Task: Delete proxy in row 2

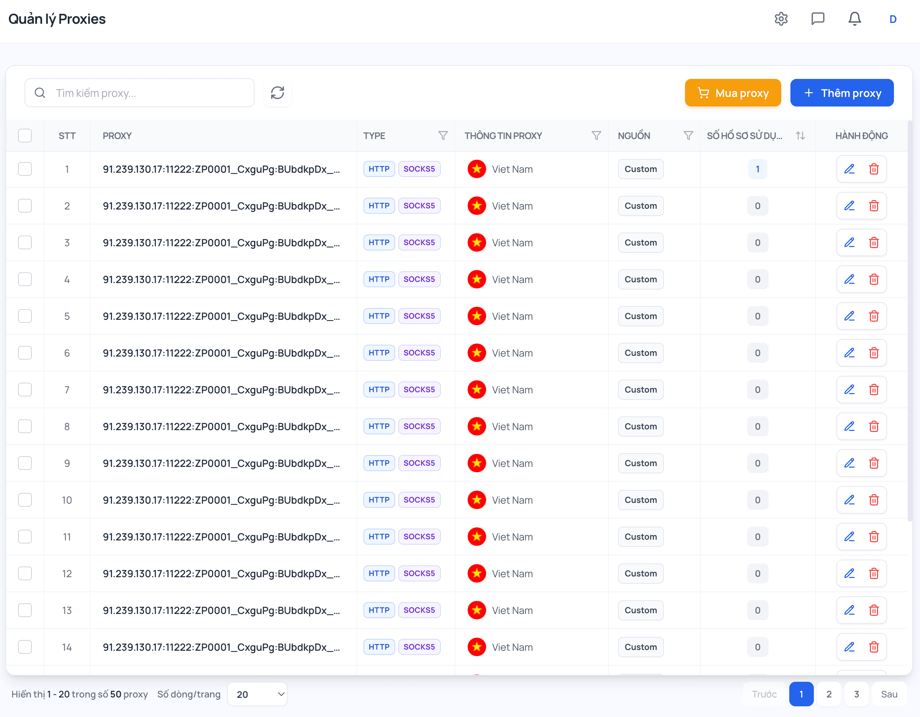Action: 874,206
